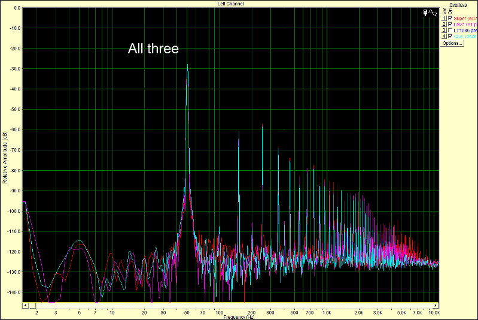This screenshot has height=320, width=478.
Task: Select overlay 4 with its Sel button
Action: point(444,37)
